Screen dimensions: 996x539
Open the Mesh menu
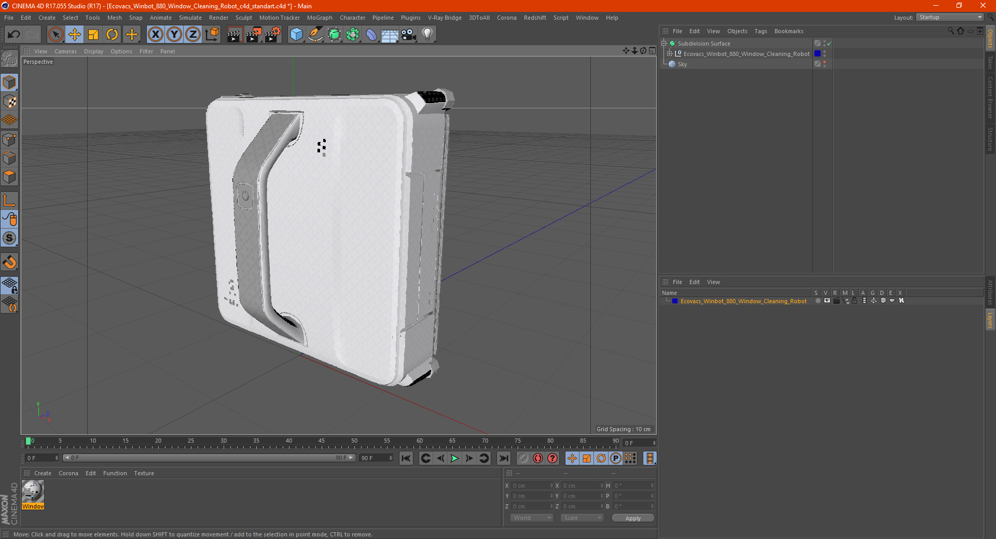(x=114, y=18)
